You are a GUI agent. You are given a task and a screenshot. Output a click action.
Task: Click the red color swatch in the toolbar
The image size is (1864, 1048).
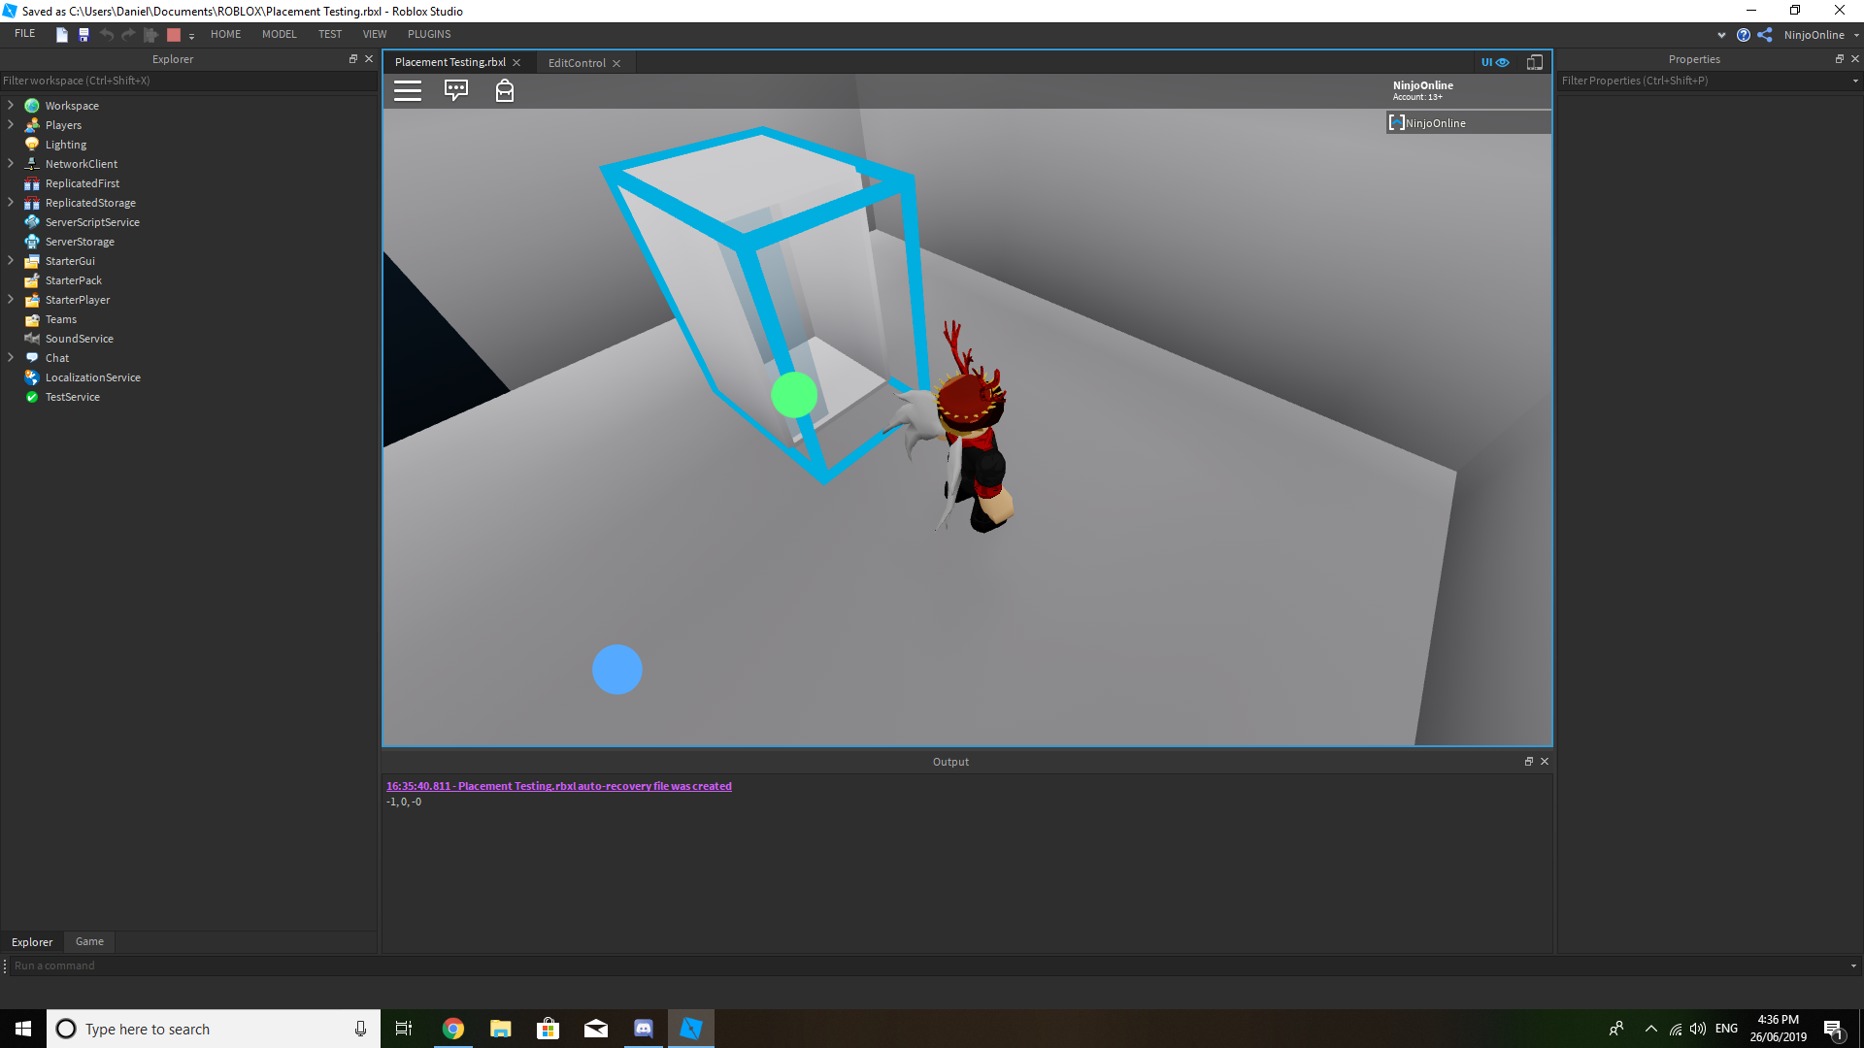coord(173,34)
